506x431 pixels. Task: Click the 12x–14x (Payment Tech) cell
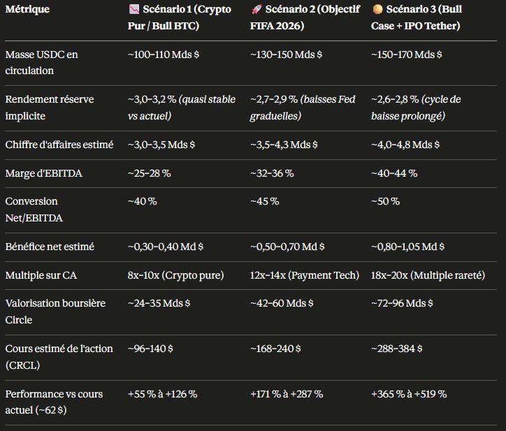[305, 275]
